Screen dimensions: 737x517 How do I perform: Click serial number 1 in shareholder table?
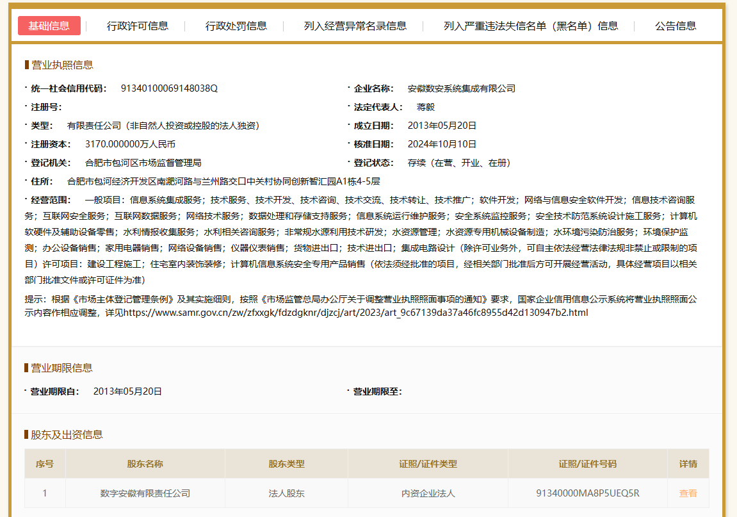pyautogui.click(x=45, y=493)
